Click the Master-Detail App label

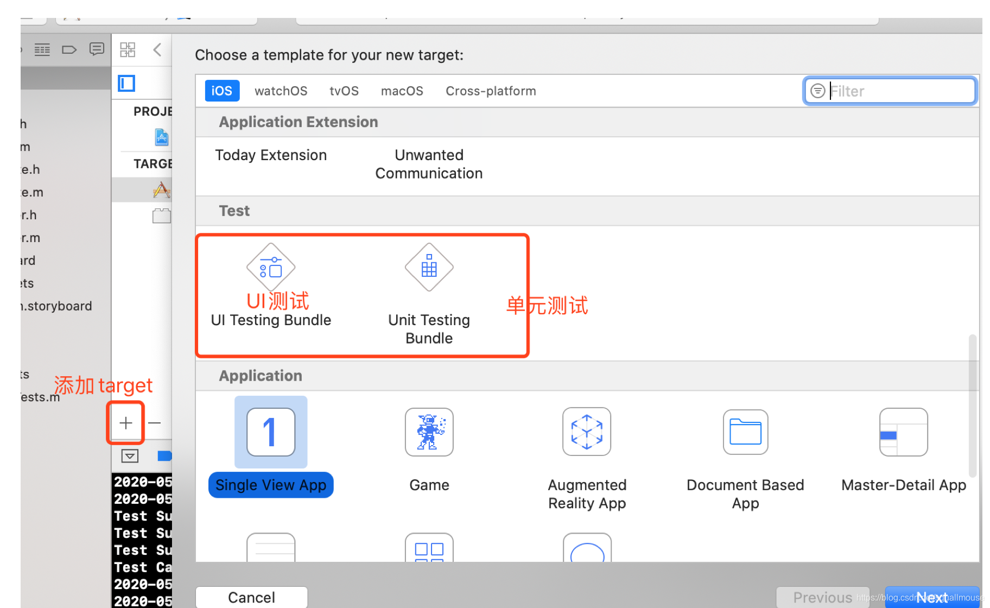904,485
